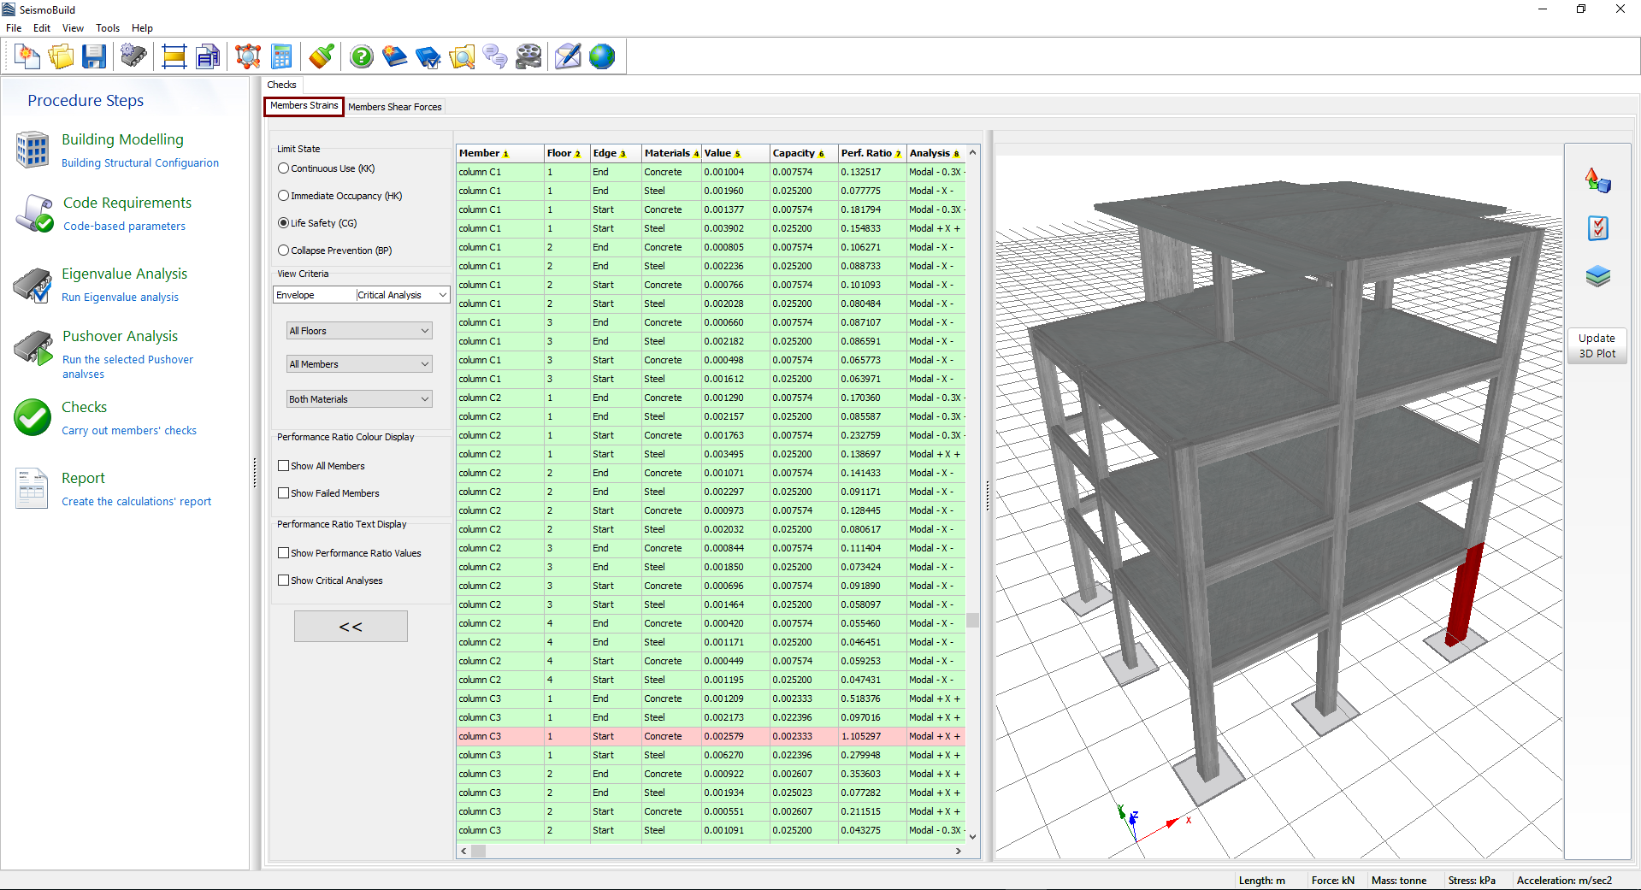This screenshot has width=1641, height=890.
Task: Enable Show Failed Members checkbox
Action: click(x=284, y=493)
